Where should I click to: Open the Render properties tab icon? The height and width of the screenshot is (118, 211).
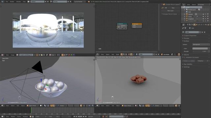(x=188, y=25)
